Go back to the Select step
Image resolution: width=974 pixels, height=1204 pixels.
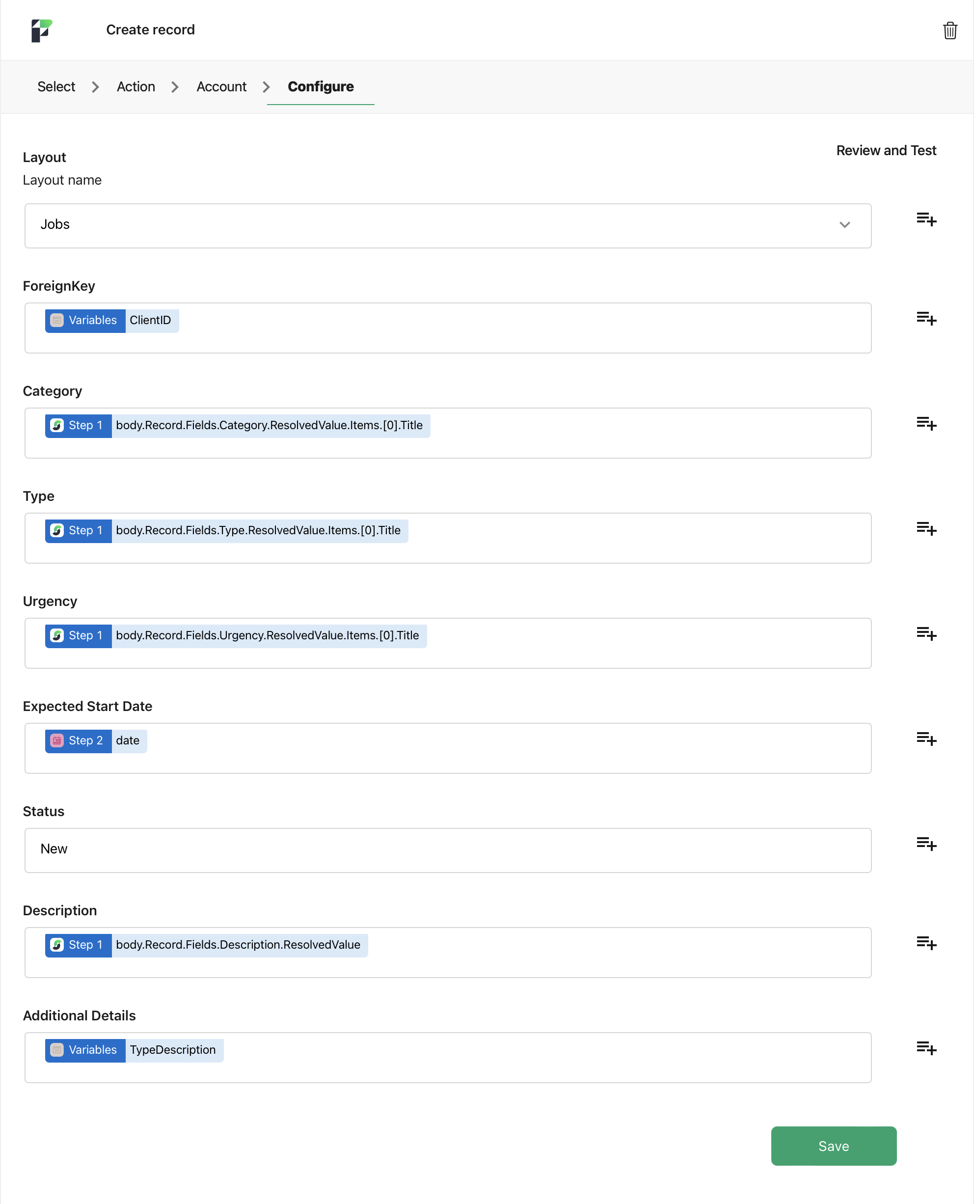click(56, 86)
